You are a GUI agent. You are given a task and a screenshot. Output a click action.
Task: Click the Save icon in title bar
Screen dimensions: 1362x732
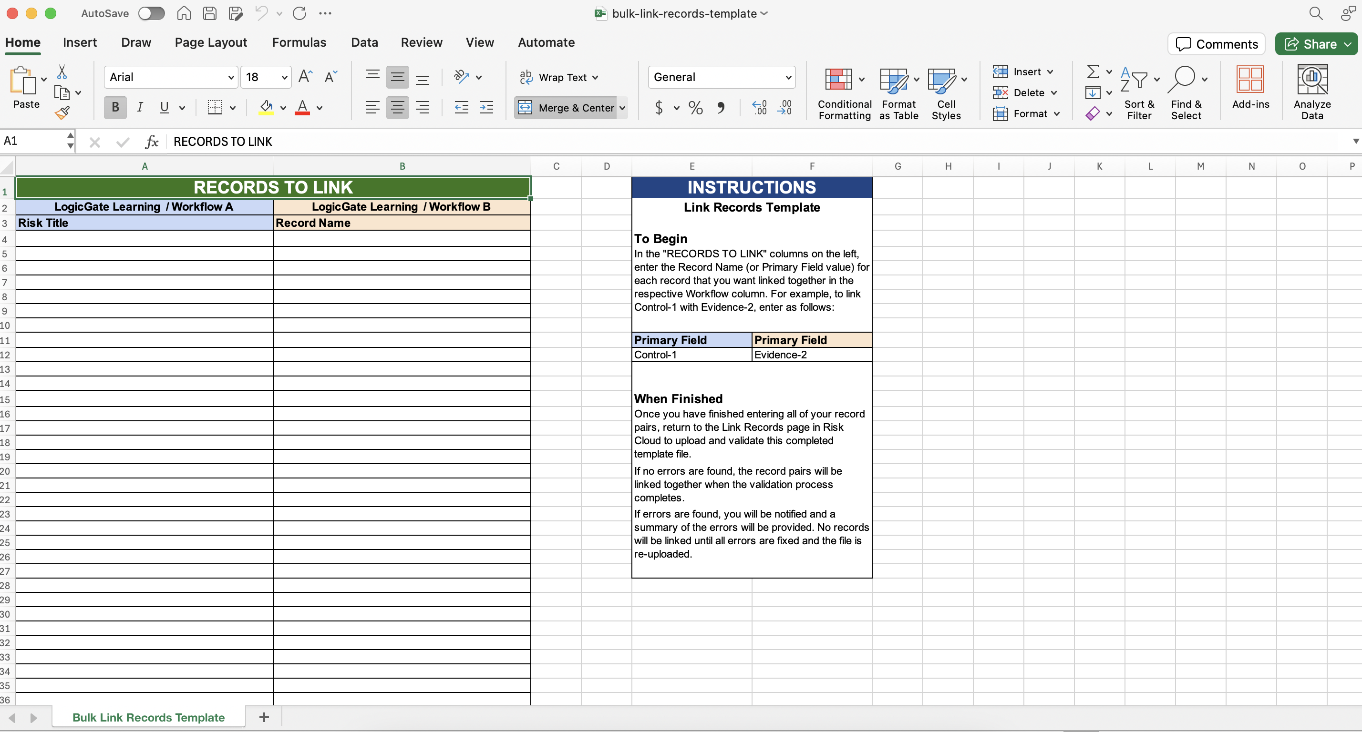tap(210, 13)
